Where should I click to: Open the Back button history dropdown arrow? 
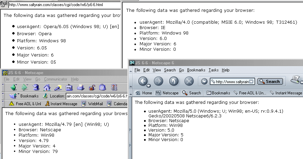pyautogui.click(x=149, y=86)
